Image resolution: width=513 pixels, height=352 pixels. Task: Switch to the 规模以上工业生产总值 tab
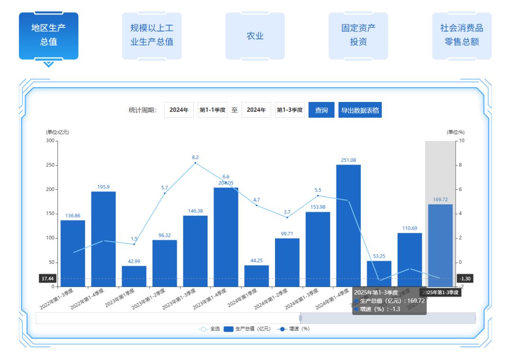[152, 36]
